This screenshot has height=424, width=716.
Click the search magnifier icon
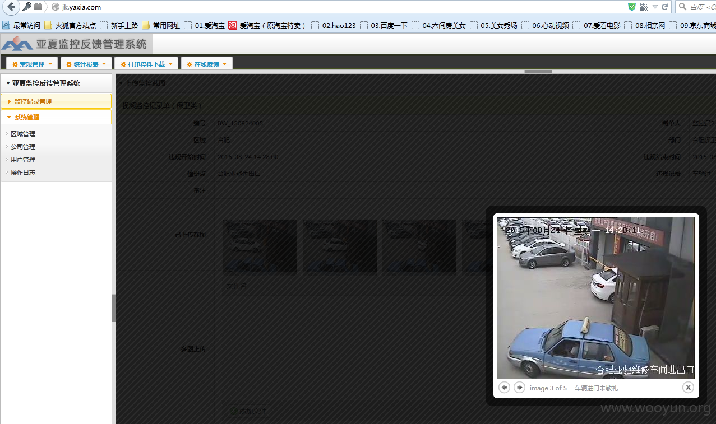682,7
